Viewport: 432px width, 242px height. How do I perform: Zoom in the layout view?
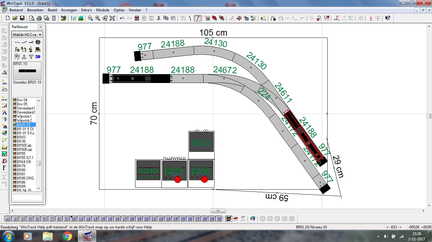point(98,18)
